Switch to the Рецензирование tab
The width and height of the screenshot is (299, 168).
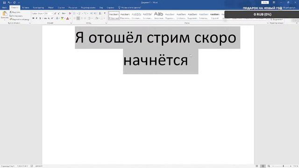[88, 7]
